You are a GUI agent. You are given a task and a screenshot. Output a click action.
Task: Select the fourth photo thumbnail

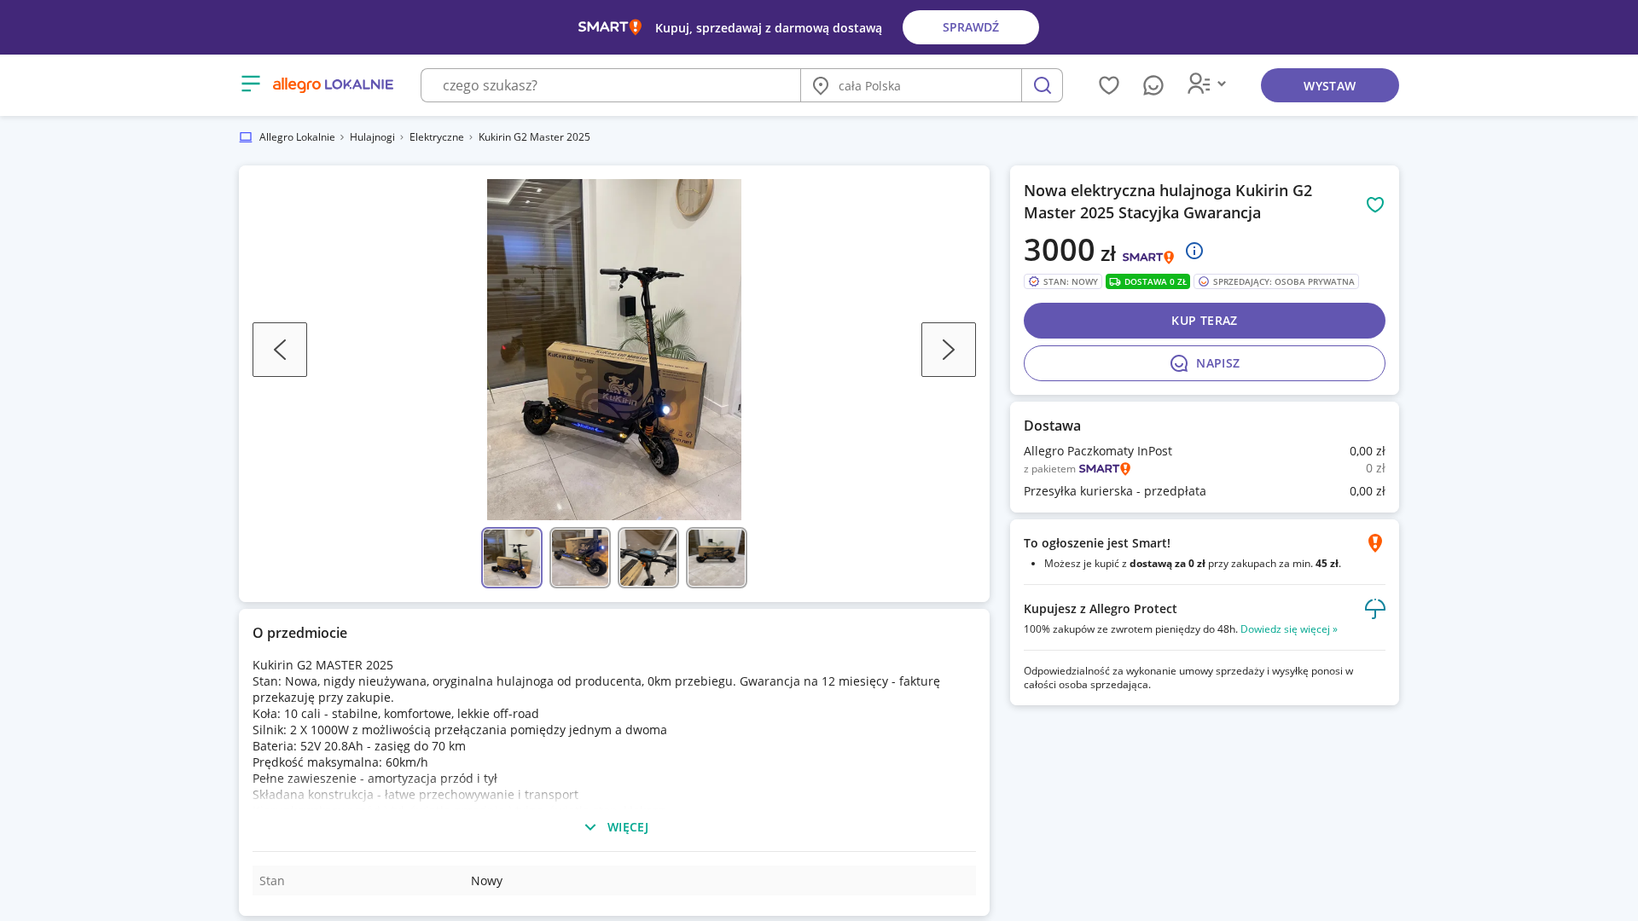coord(717,558)
